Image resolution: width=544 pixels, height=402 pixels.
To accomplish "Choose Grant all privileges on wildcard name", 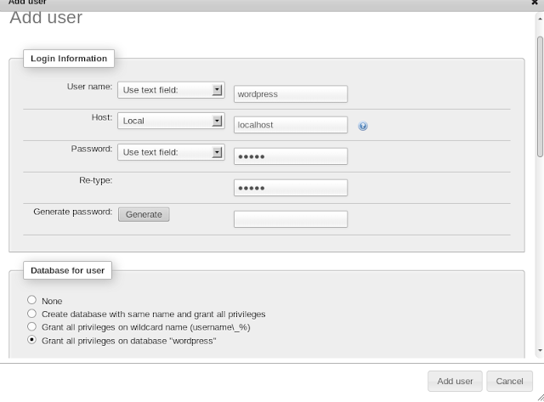I will pos(31,326).
